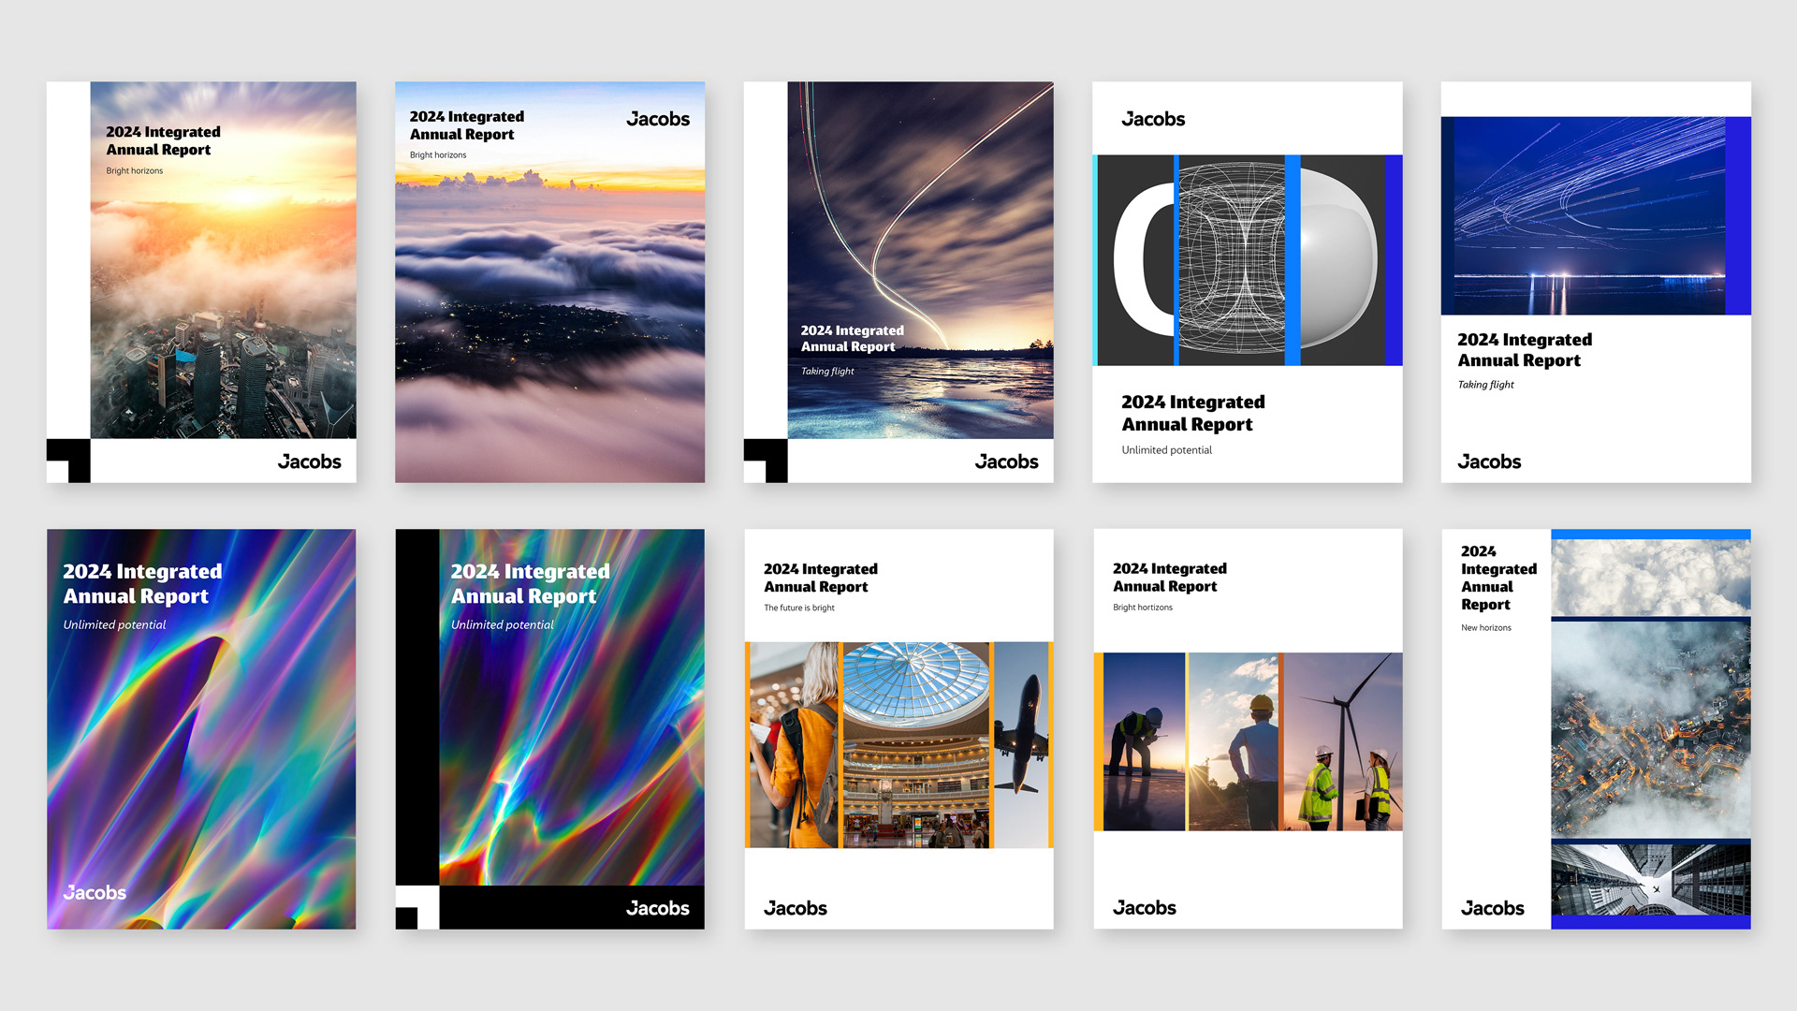
Task: Click the skyscraper upward view photo
Action: click(1650, 880)
